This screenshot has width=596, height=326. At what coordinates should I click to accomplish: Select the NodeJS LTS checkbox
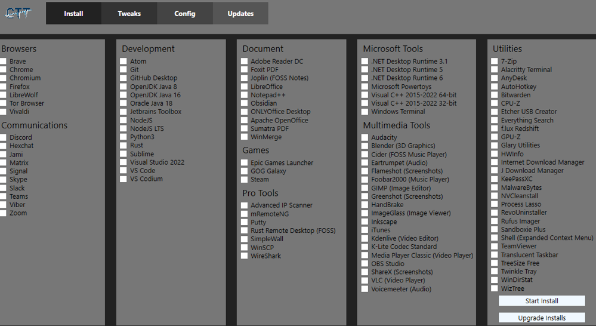pyautogui.click(x=123, y=128)
